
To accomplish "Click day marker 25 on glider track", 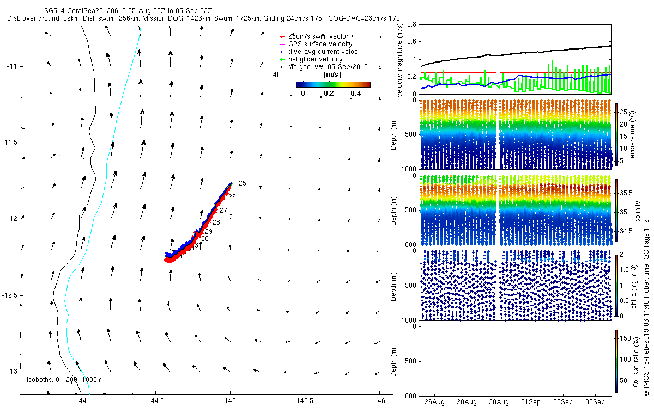I will click(243, 183).
